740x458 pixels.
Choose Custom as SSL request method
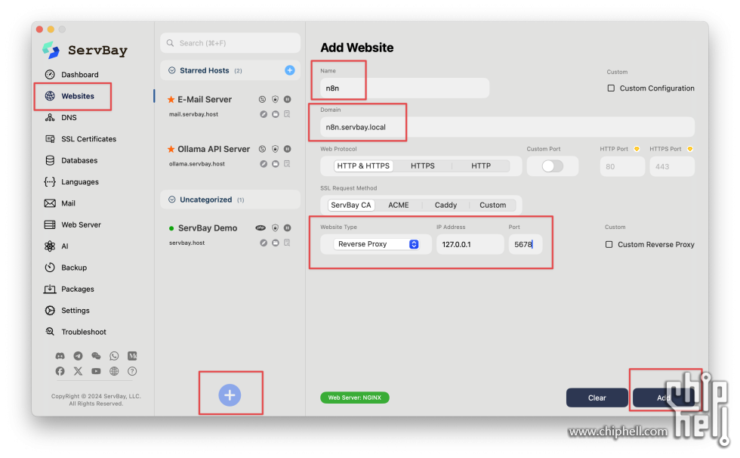[x=492, y=206]
